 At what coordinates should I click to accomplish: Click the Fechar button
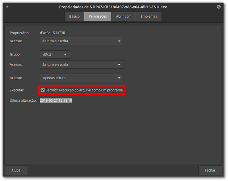[210, 170]
